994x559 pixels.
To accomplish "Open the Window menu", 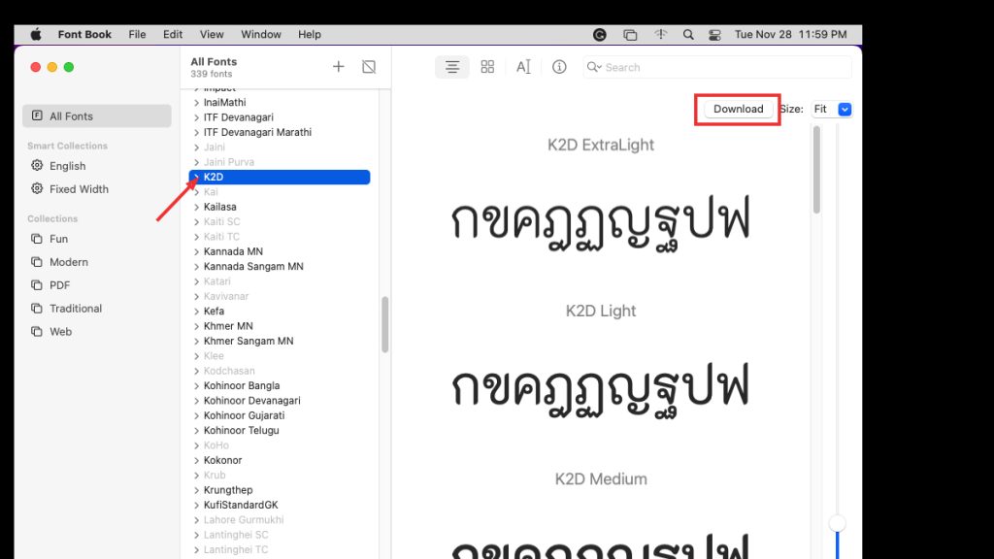I will [260, 34].
